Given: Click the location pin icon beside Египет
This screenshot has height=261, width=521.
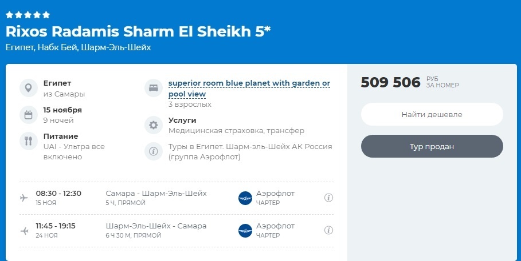Looking at the screenshot, I should tap(28, 89).
